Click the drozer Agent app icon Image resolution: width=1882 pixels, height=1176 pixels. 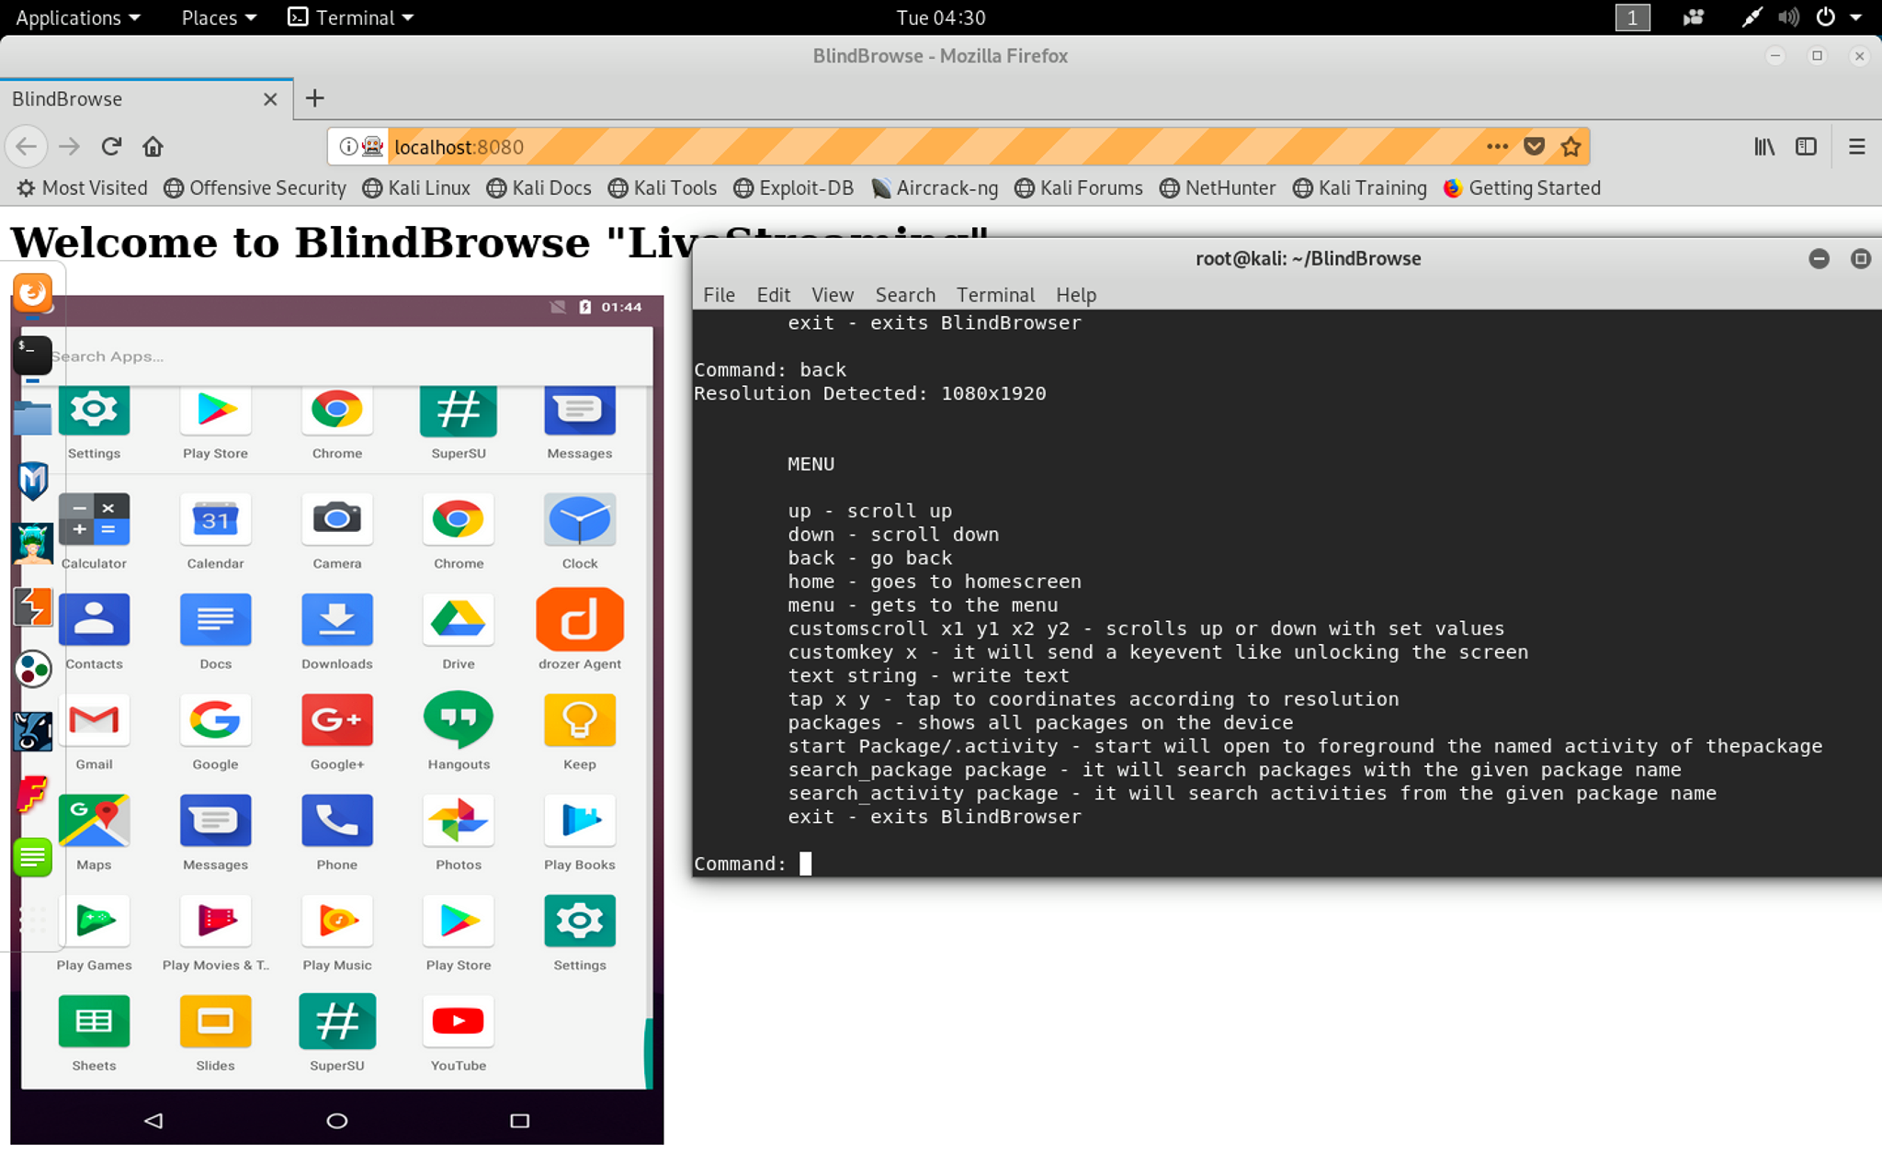[579, 620]
